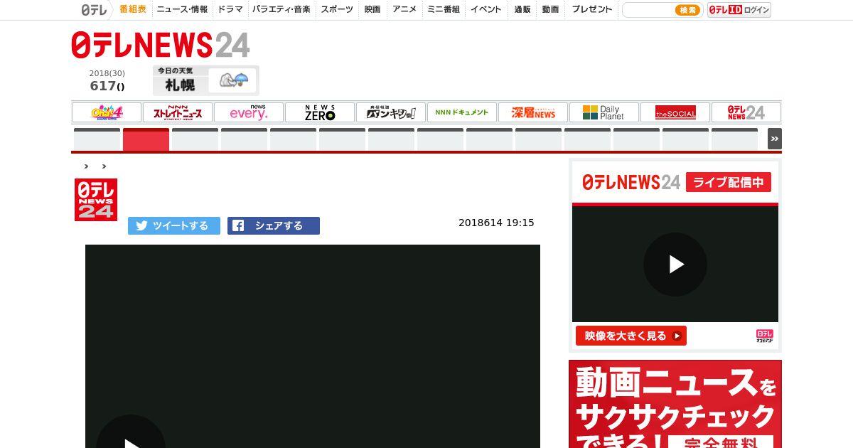Screen dimensions: 853x448
Task: Select the red highlighted category tab
Action: click(146, 139)
